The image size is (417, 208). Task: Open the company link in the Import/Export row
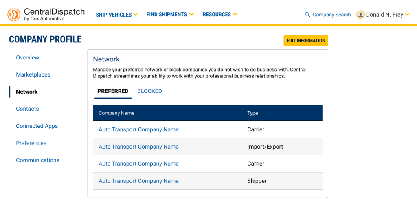(x=138, y=147)
